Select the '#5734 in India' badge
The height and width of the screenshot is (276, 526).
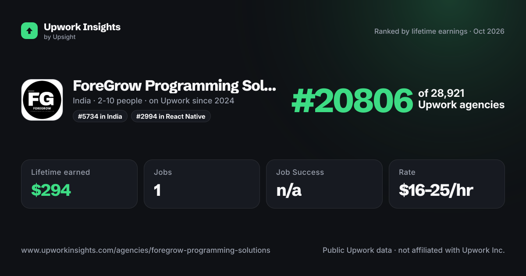pyautogui.click(x=100, y=116)
